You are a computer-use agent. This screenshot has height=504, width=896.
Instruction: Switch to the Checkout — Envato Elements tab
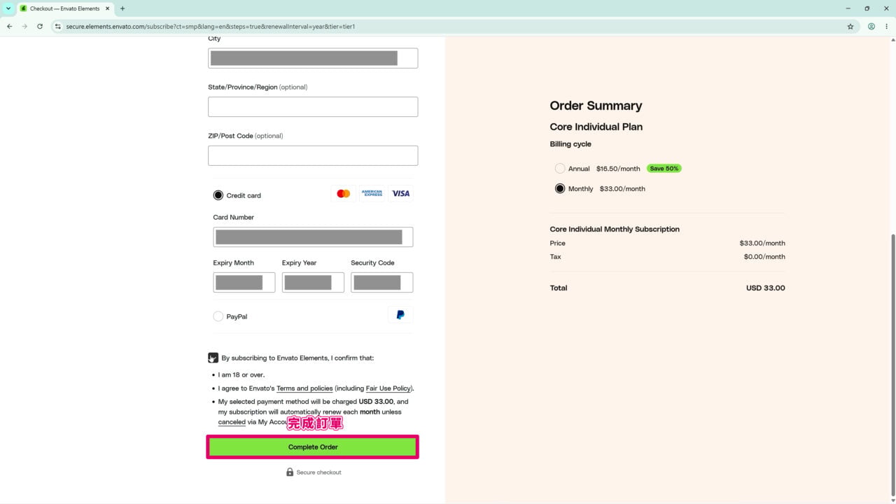65,8
